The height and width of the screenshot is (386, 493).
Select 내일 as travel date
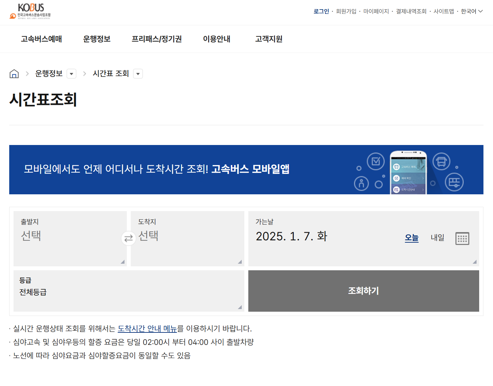click(437, 238)
